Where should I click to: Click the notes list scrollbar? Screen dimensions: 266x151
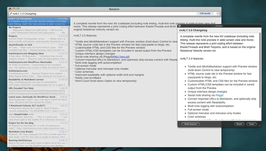coord(69,52)
